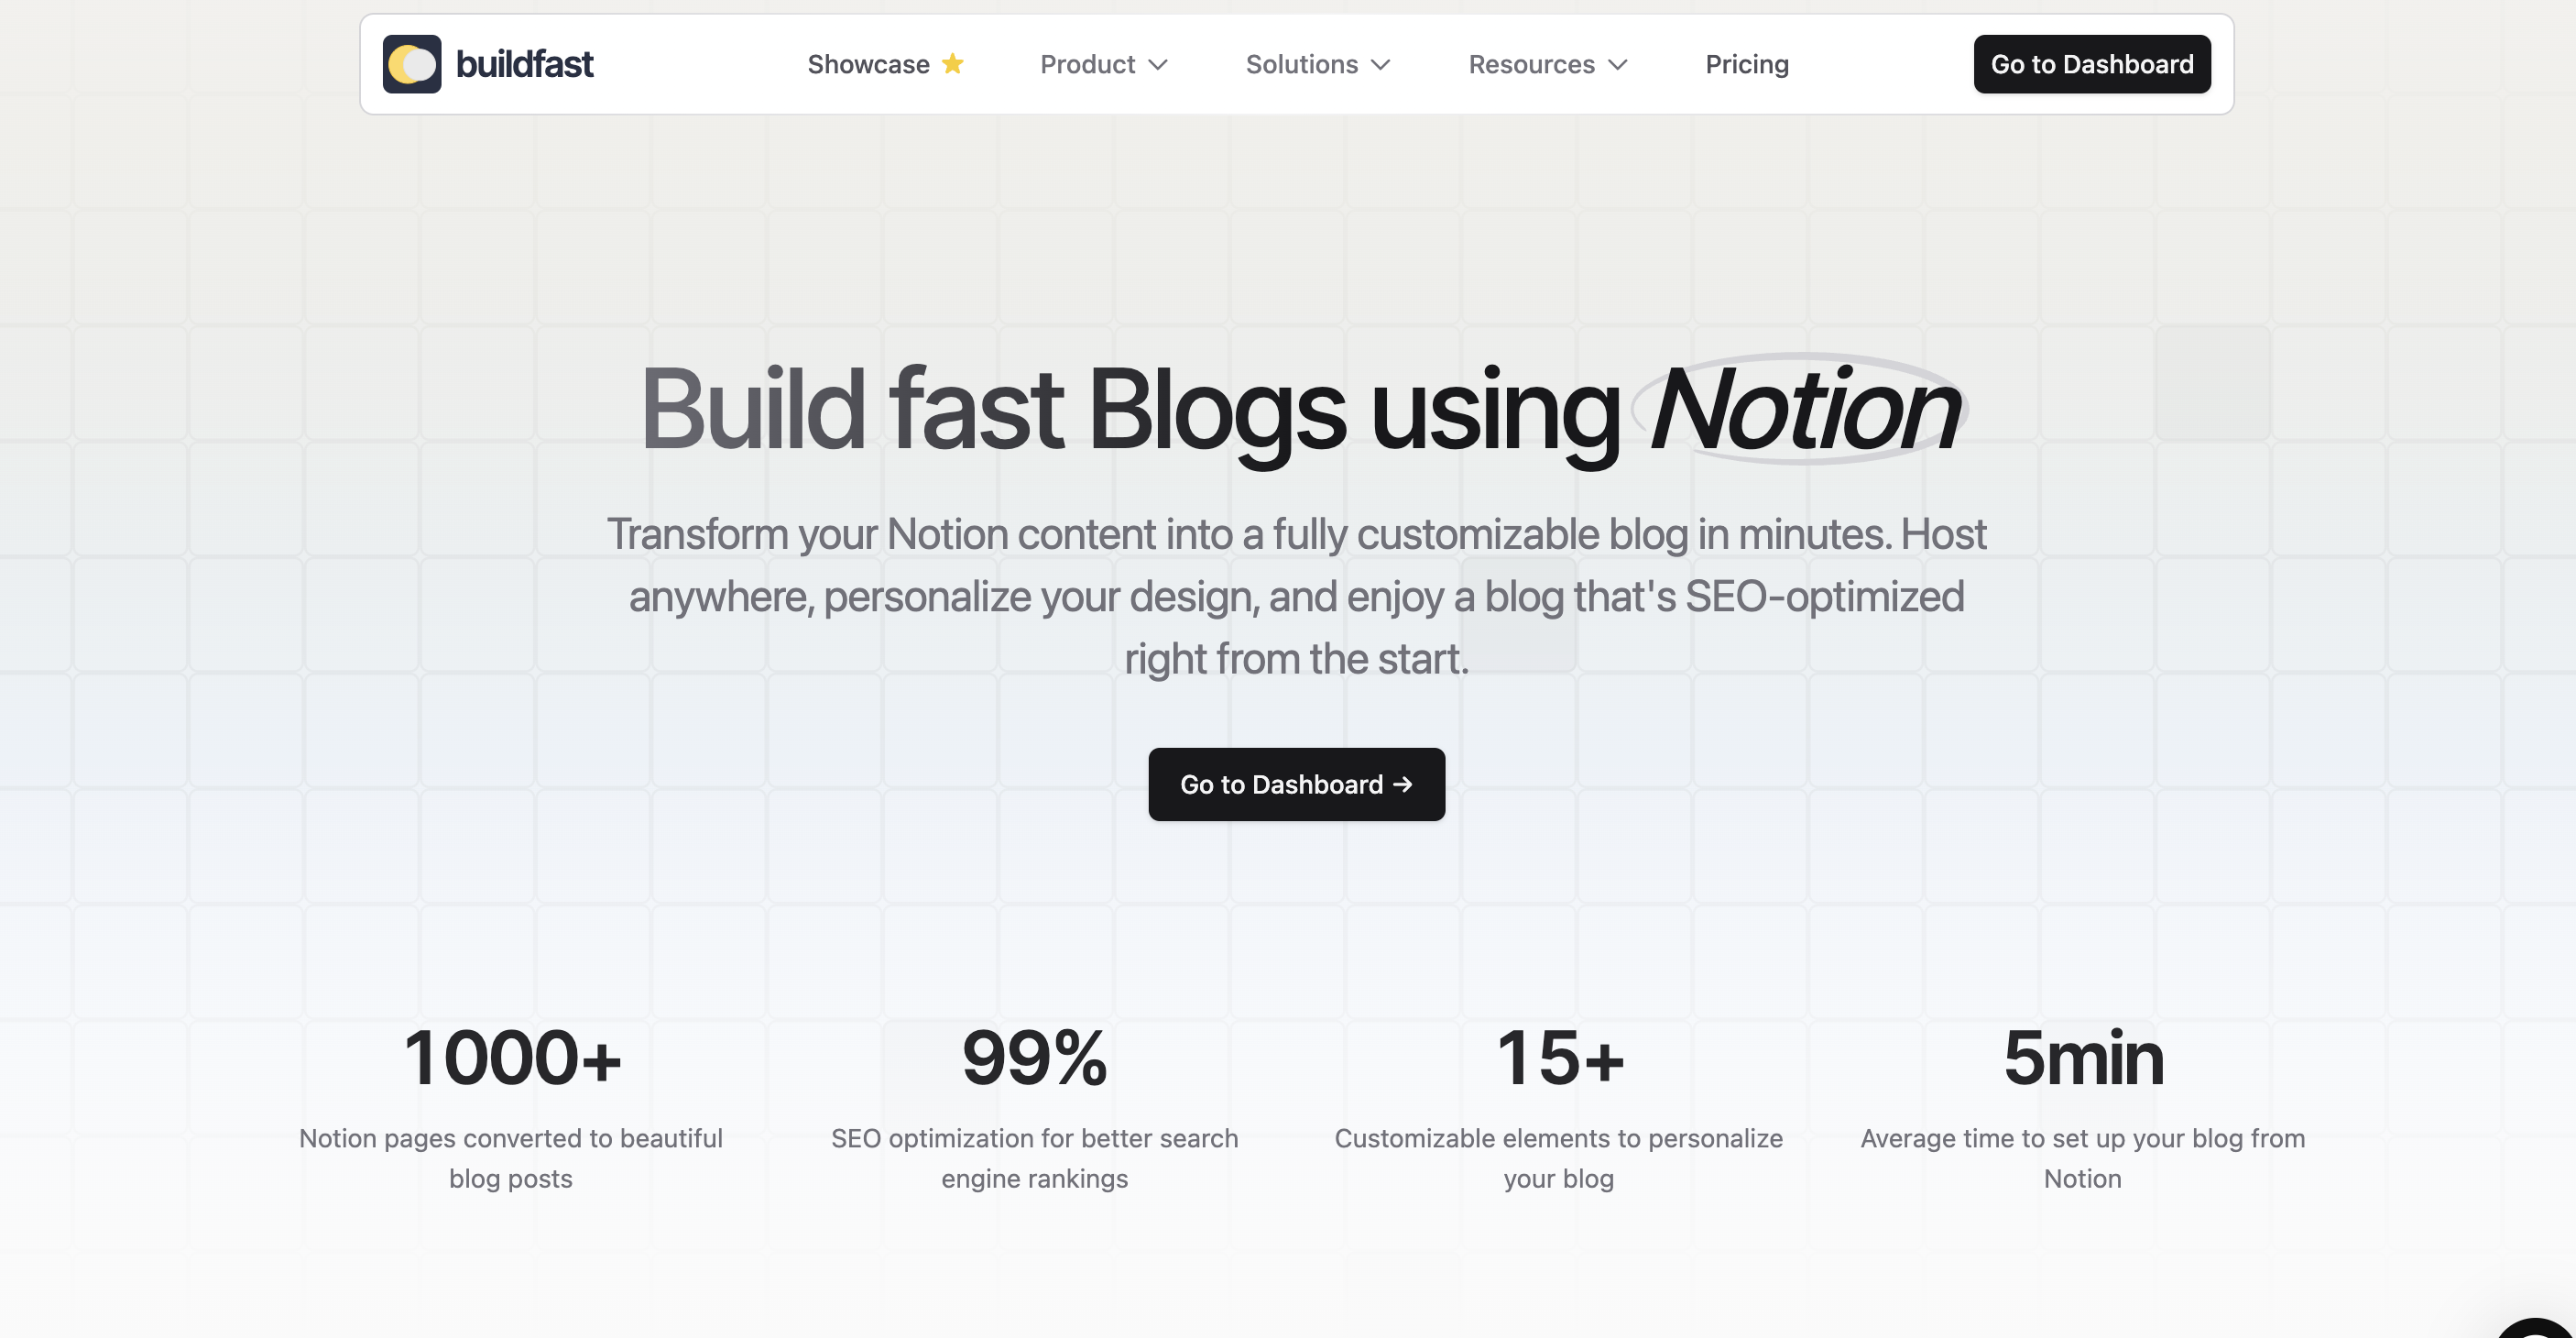Click the buildfast brand name text
This screenshot has width=2576, height=1338.
[x=524, y=64]
